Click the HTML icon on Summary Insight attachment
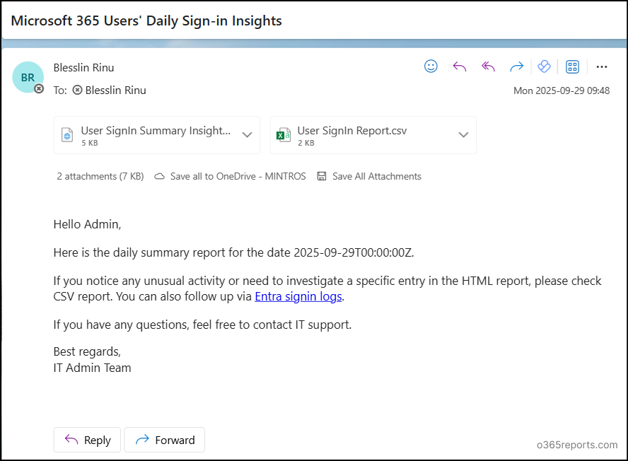 click(67, 134)
